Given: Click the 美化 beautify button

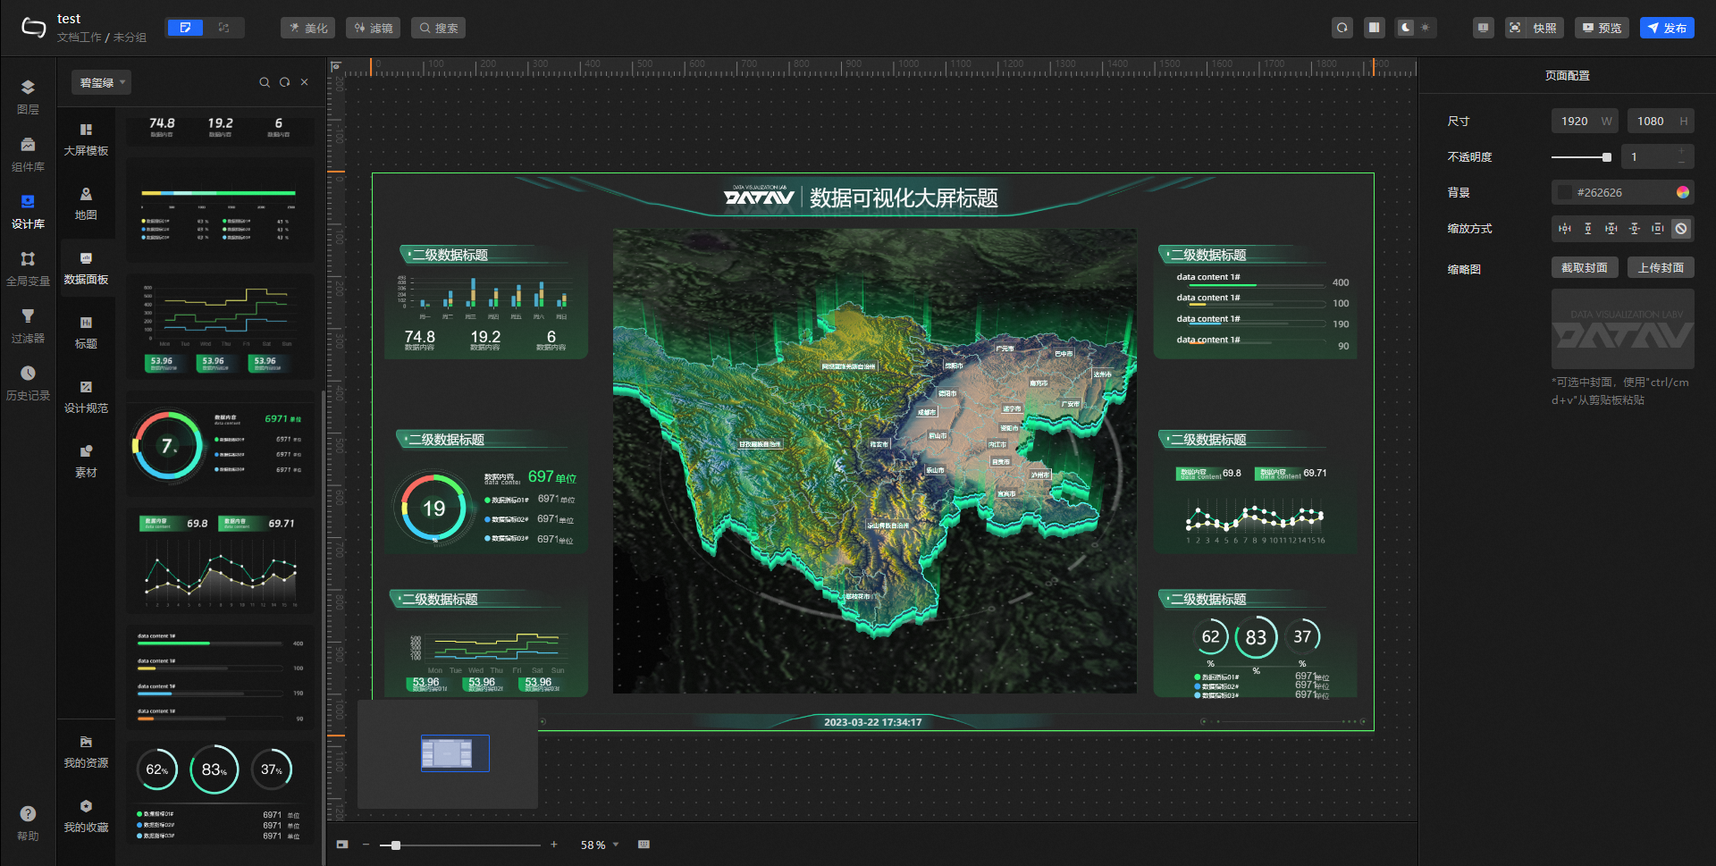Looking at the screenshot, I should (x=308, y=28).
